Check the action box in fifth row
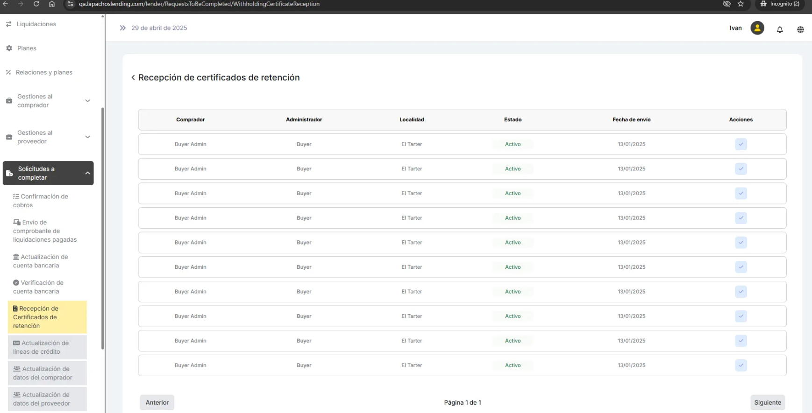The image size is (812, 413). [x=741, y=243]
